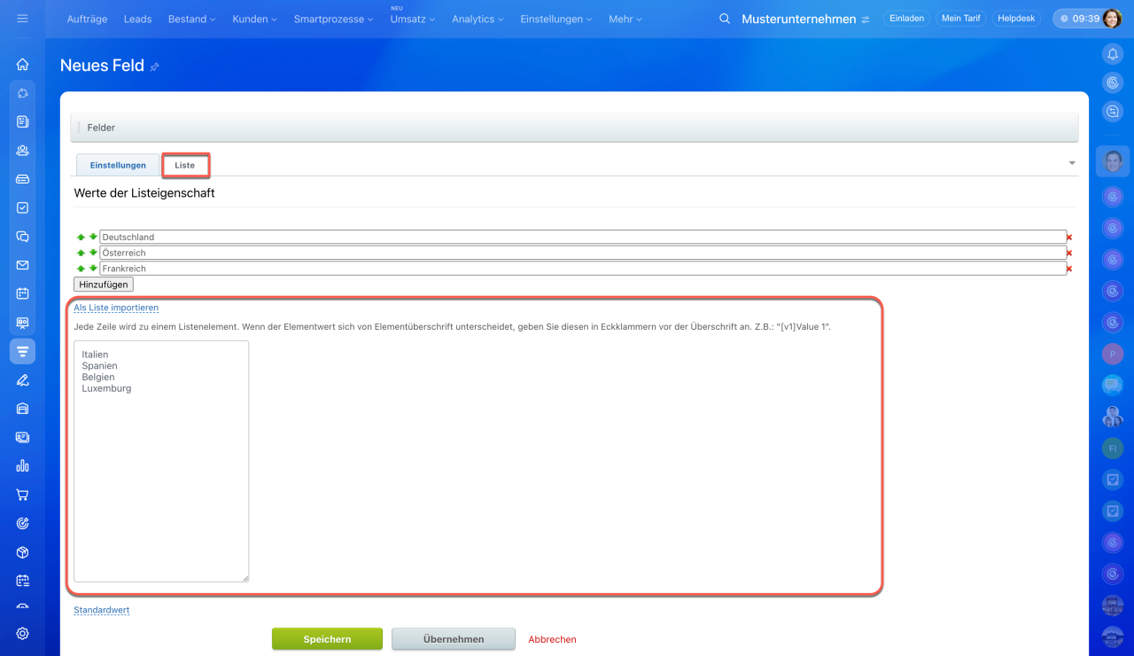Image resolution: width=1134 pixels, height=656 pixels.
Task: Select the Liste tab
Action: click(x=185, y=165)
